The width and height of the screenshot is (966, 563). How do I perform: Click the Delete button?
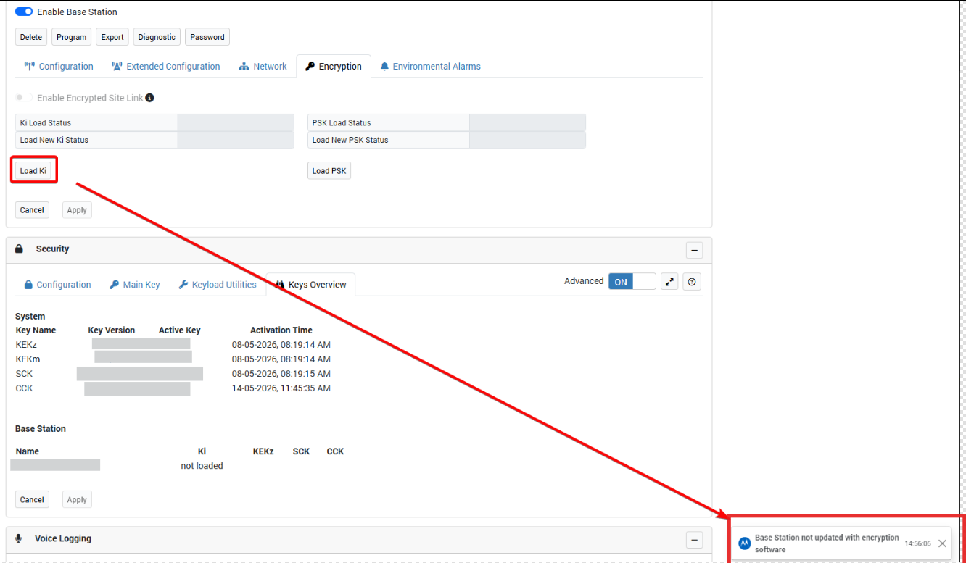[x=31, y=37]
